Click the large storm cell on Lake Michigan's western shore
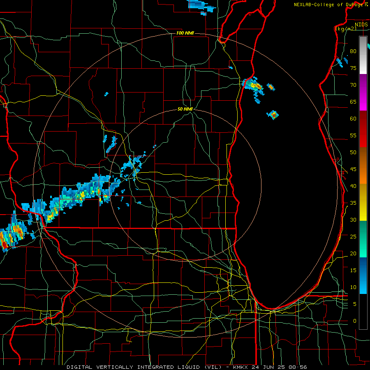This screenshot has width=370, height=370. [x=253, y=88]
